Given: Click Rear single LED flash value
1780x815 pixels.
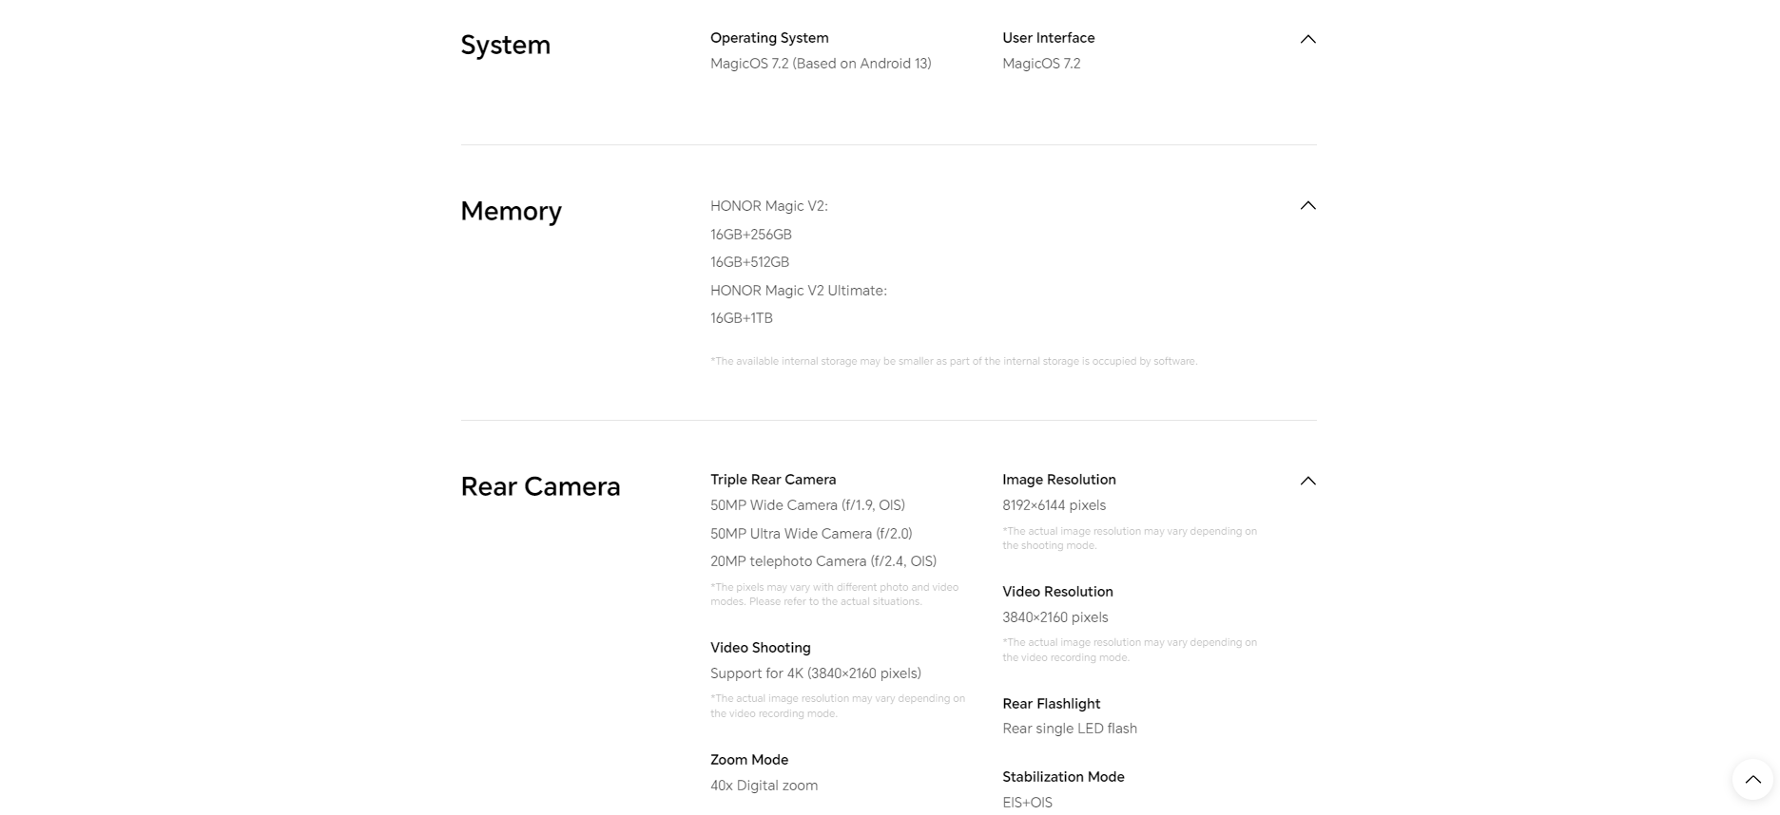Looking at the screenshot, I should pyautogui.click(x=1070, y=729).
